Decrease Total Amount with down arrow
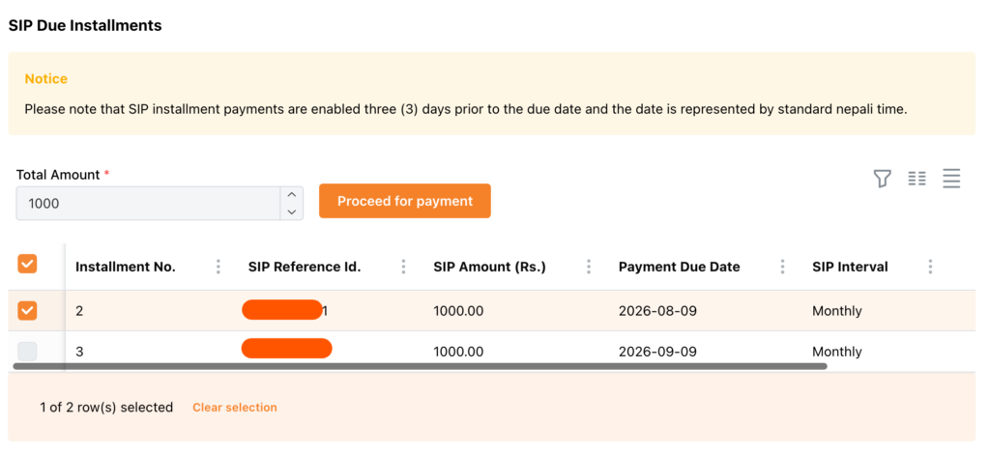Image resolution: width=990 pixels, height=454 pixels. pyautogui.click(x=292, y=212)
